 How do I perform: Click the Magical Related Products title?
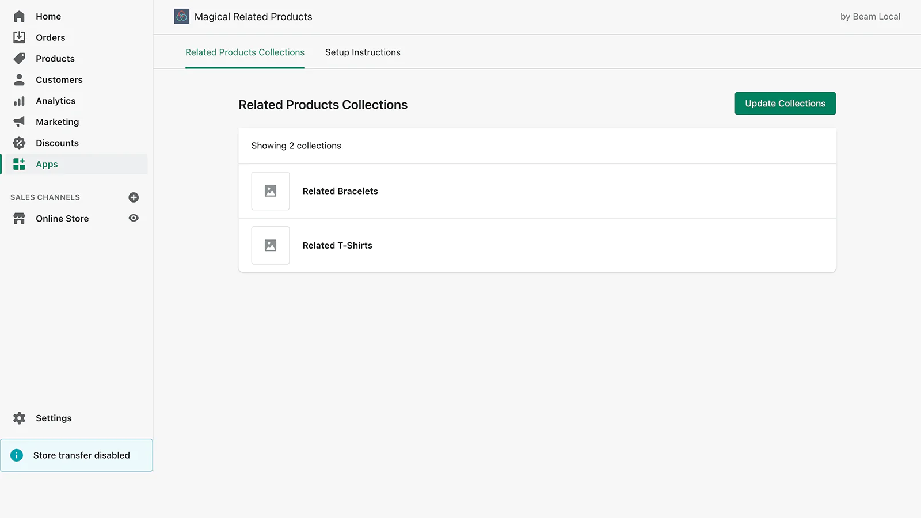coord(253,17)
